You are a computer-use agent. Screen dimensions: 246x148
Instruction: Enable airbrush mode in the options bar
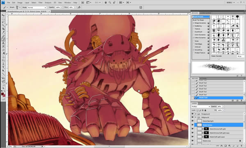[79, 7]
